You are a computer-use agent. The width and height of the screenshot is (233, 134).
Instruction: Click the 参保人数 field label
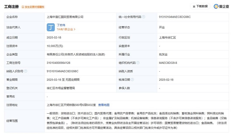(124, 88)
